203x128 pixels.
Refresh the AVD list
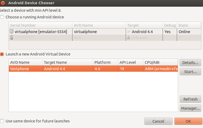(x=190, y=99)
